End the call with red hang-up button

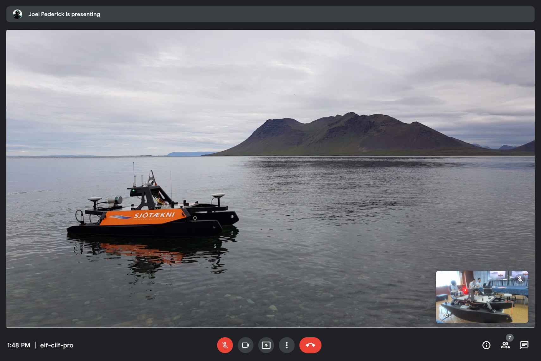tap(310, 345)
